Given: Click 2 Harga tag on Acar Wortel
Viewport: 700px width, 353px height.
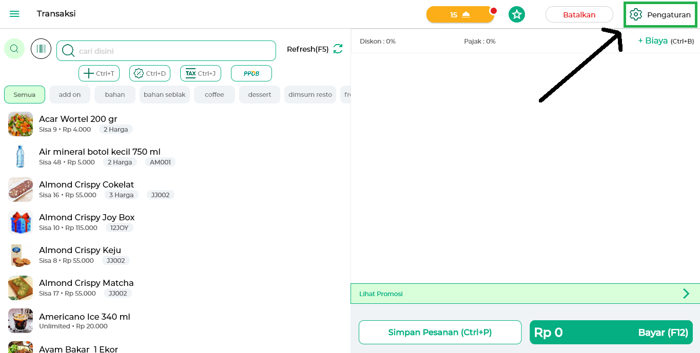Looking at the screenshot, I should click(116, 130).
